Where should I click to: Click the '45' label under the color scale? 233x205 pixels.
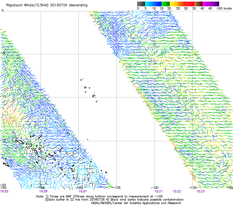[210, 8]
